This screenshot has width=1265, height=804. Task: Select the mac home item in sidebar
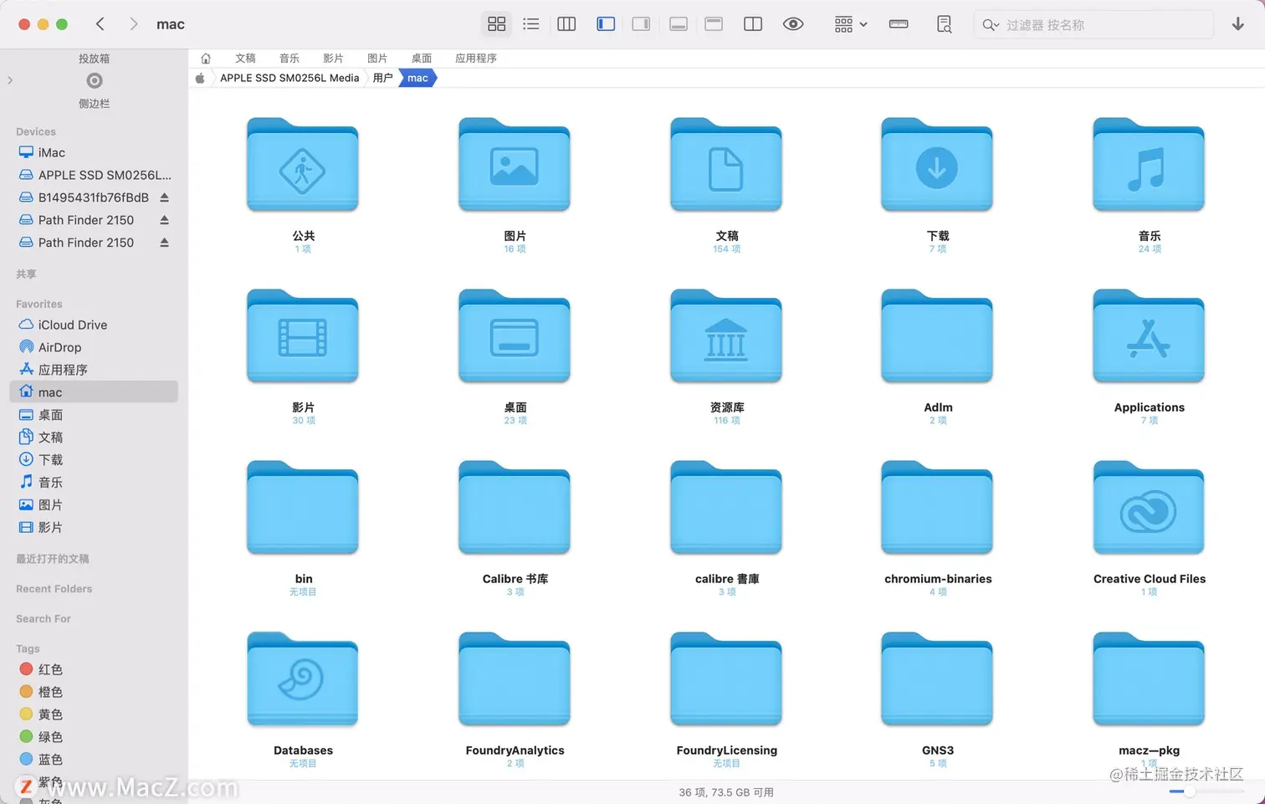(94, 392)
